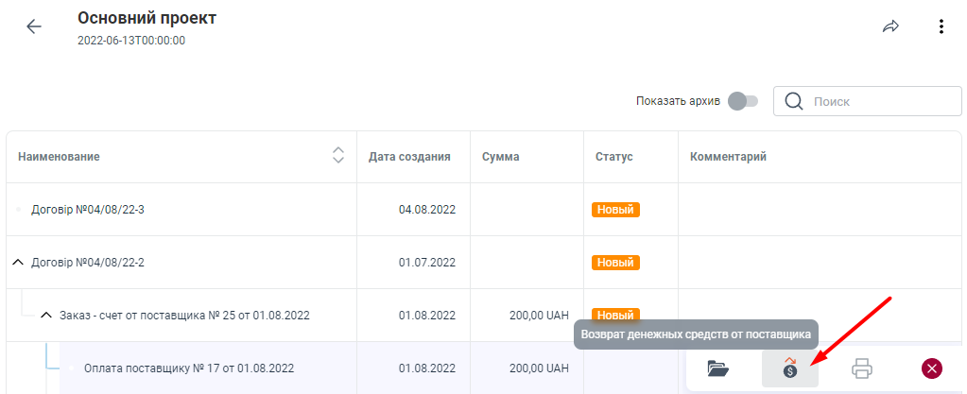
Task: Click the magnifier search icon
Action: [794, 101]
